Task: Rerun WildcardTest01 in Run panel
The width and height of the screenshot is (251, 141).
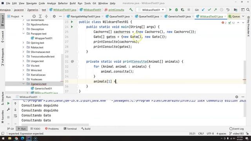Action: 8,103
